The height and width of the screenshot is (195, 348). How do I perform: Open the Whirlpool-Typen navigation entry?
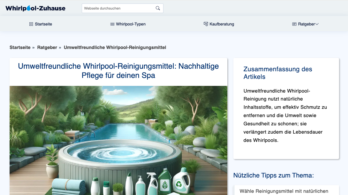[x=131, y=24]
